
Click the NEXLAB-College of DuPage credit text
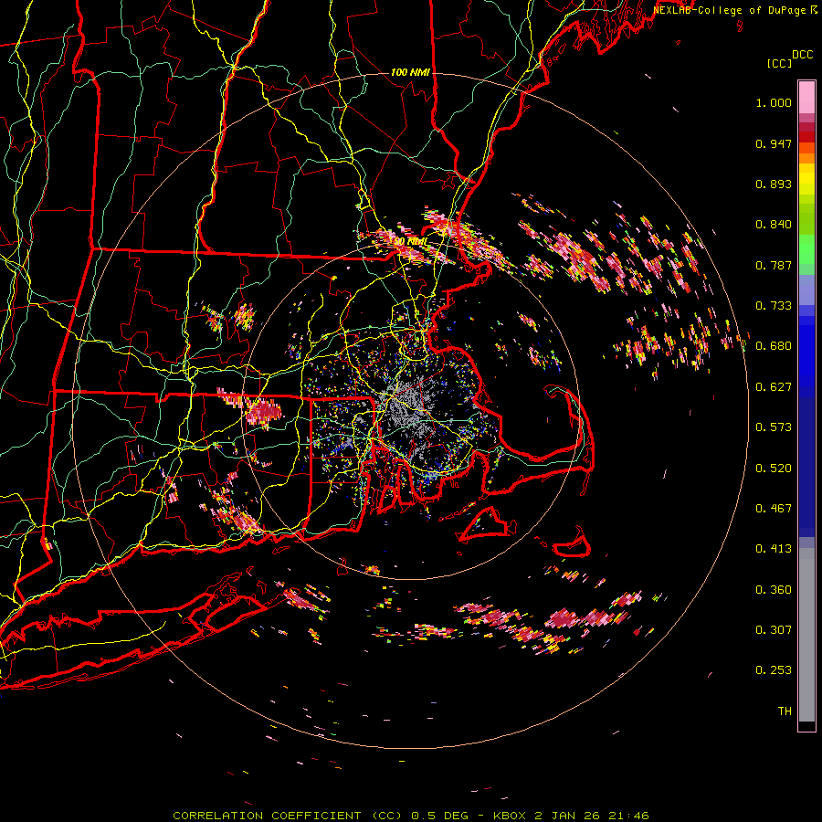(x=734, y=10)
